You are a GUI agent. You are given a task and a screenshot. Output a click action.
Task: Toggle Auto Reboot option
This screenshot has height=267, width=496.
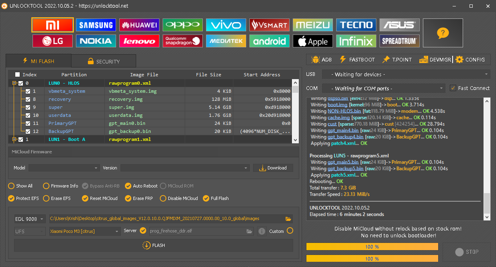[128, 186]
